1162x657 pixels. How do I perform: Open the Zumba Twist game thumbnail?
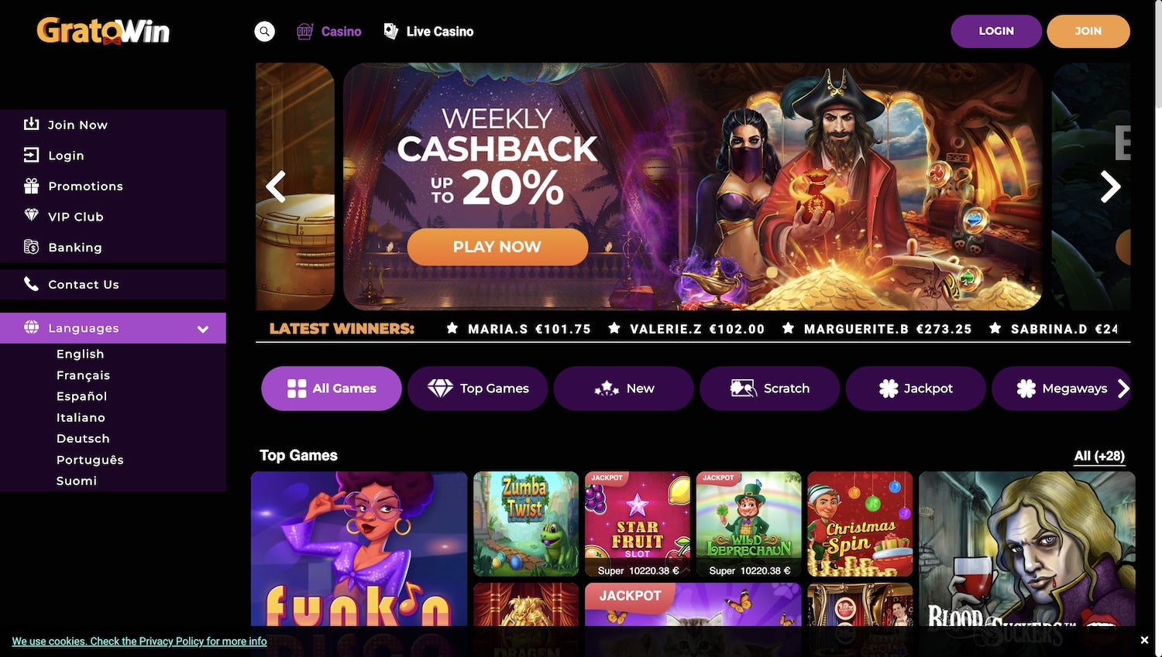click(x=526, y=524)
